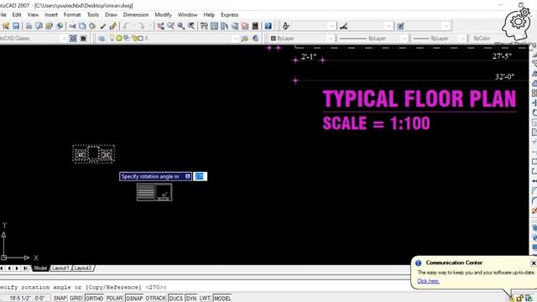
Task: Click the Text Style icon
Action: point(285,26)
